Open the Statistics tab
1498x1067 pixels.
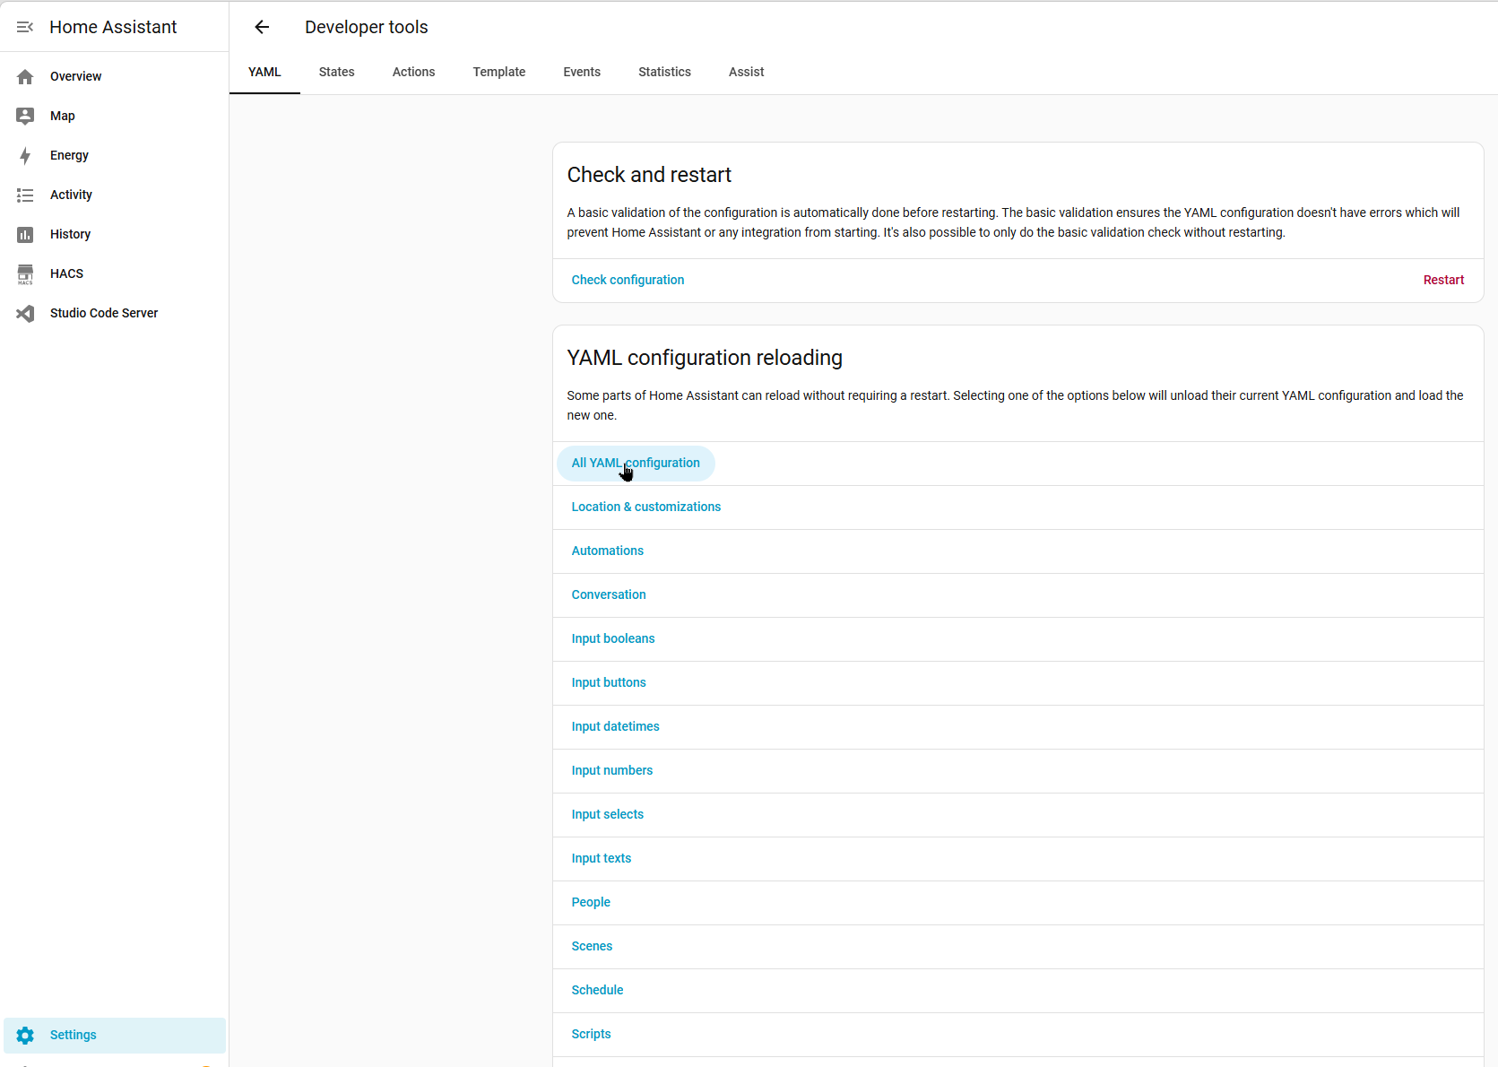(664, 72)
